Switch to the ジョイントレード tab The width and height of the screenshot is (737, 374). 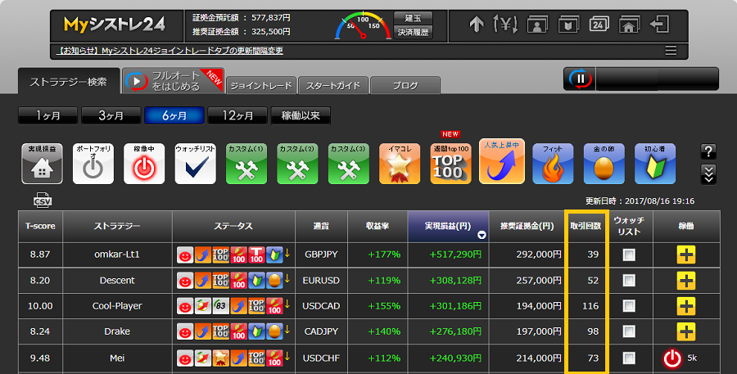point(260,85)
